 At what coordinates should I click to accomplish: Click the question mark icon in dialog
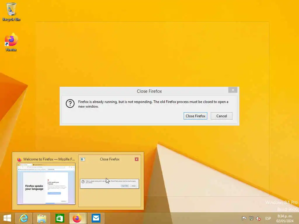pyautogui.click(x=70, y=104)
